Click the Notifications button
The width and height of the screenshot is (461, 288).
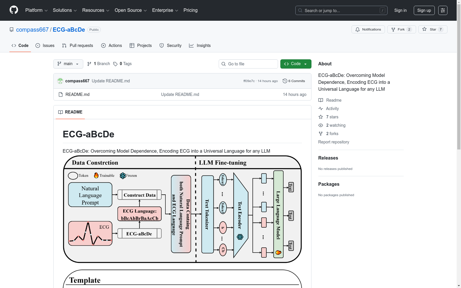point(368,29)
